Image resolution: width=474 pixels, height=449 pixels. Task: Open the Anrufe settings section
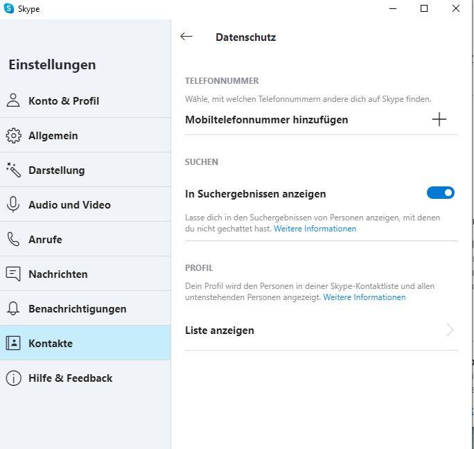point(85,239)
